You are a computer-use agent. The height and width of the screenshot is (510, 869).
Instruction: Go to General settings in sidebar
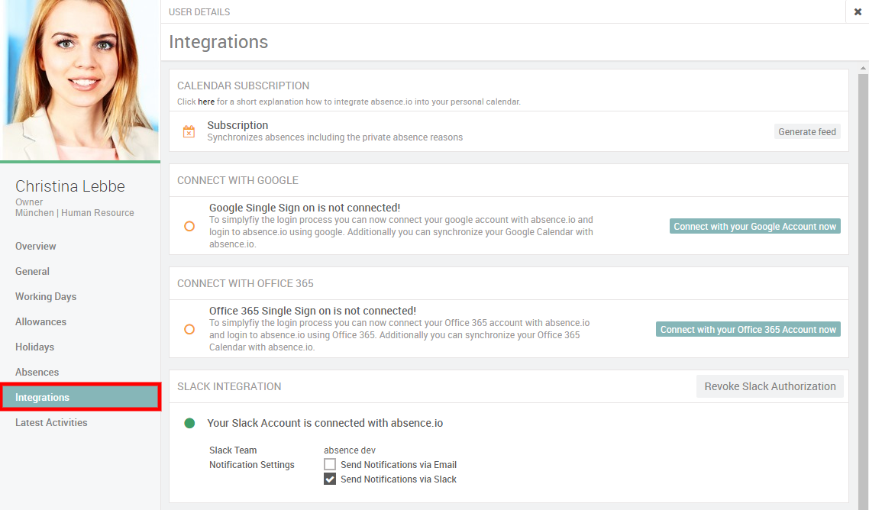pos(32,271)
